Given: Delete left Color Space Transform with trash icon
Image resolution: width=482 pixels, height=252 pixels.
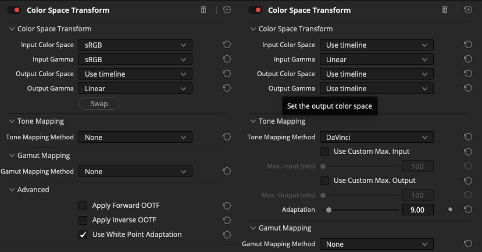Looking at the screenshot, I should tap(203, 10).
